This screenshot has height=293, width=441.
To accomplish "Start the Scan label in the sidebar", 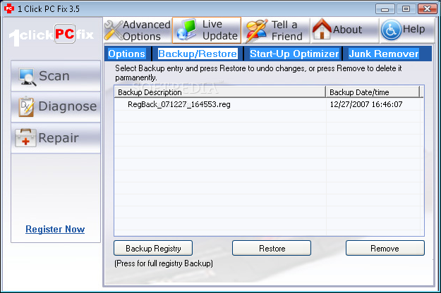I will tap(54, 76).
